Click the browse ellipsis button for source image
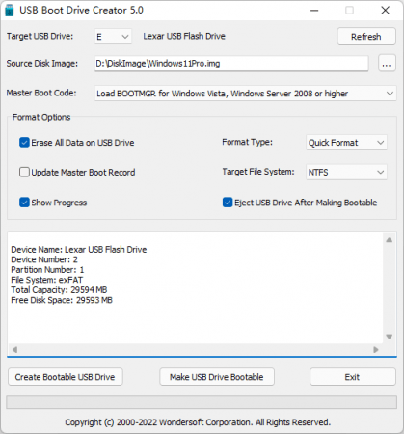This screenshot has width=404, height=434. [387, 64]
